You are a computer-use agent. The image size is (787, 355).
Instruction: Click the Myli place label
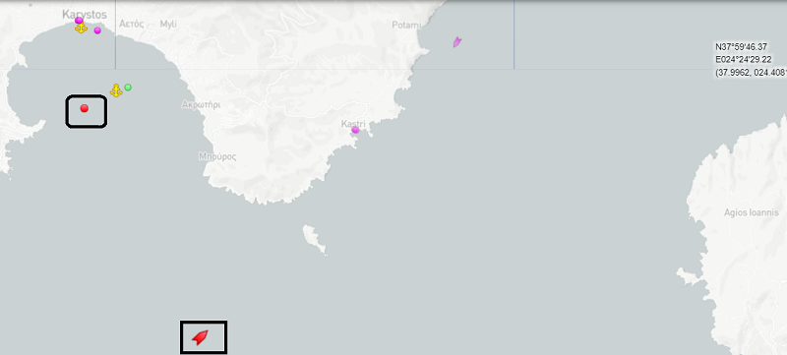click(168, 25)
